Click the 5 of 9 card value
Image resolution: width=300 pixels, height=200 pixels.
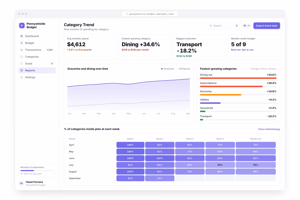pyautogui.click(x=238, y=44)
